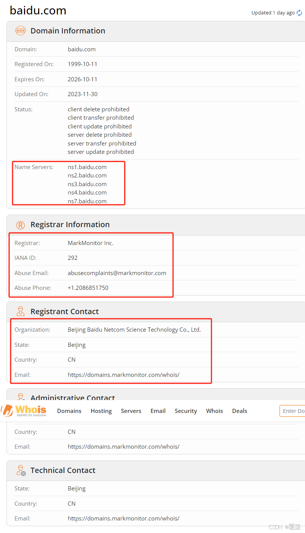Click the client update prohibited status
Viewport: 305px width, 533px height.
coord(100,127)
